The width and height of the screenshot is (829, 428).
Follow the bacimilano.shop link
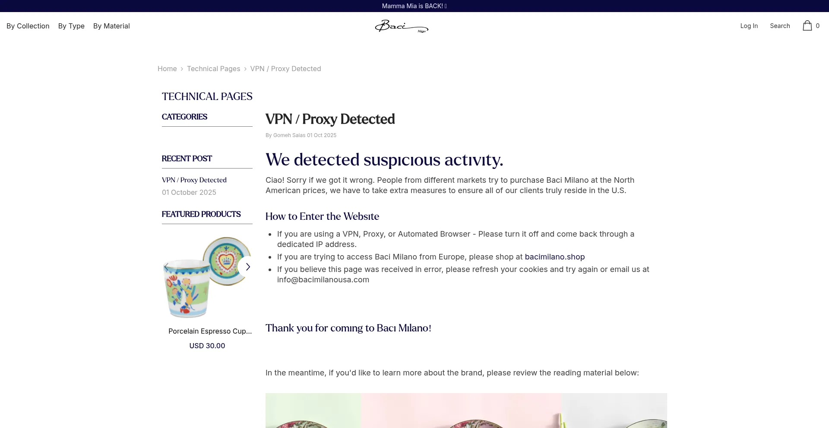[x=555, y=257]
